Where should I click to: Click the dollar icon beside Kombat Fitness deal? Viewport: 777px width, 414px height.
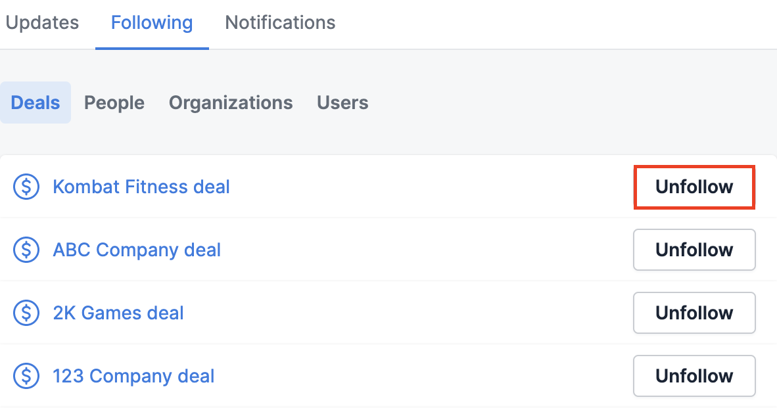click(26, 187)
